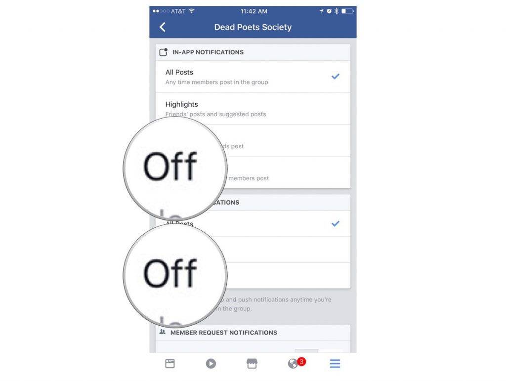Screen dimensions: 506x381
Task: Tap the Member Request Notifications people icon
Action: click(x=162, y=332)
